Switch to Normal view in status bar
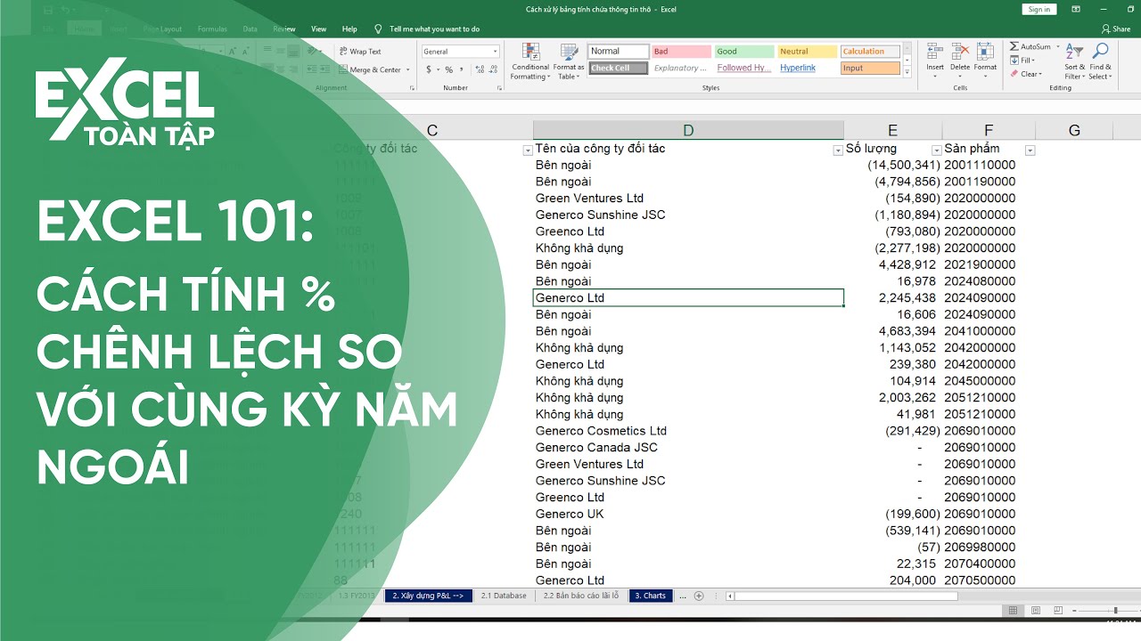1141x641 pixels. click(x=1013, y=611)
